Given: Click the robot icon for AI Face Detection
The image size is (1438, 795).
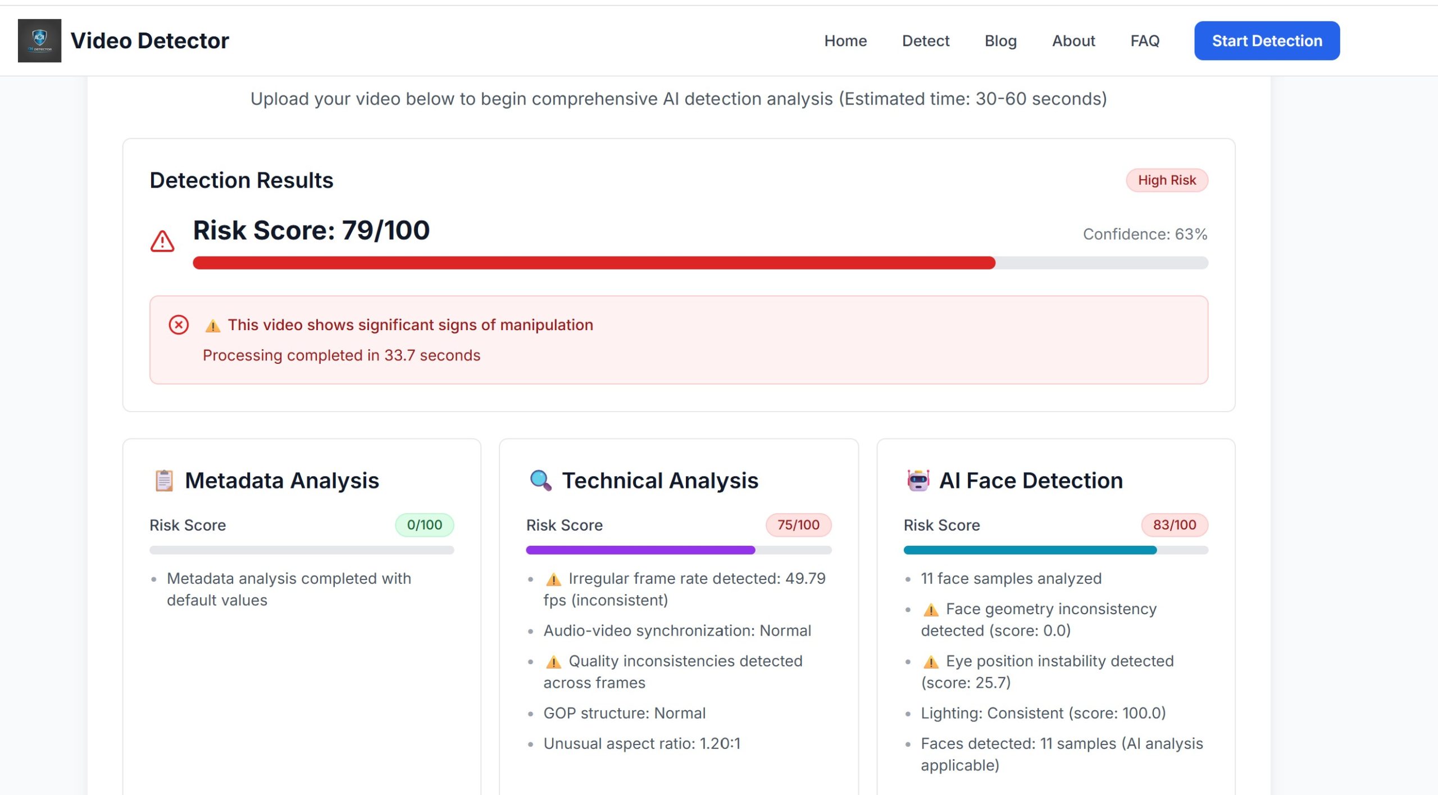Looking at the screenshot, I should tap(918, 481).
